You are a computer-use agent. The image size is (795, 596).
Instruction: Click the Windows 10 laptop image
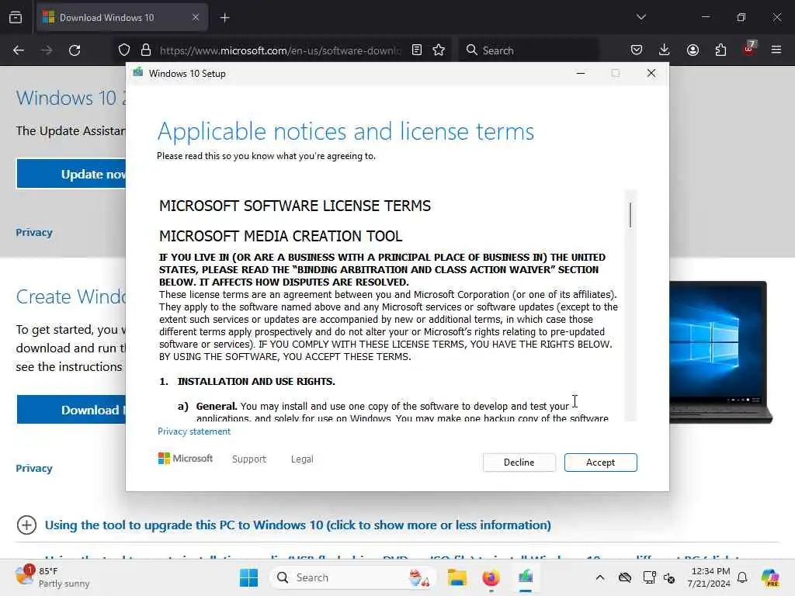[x=720, y=352]
